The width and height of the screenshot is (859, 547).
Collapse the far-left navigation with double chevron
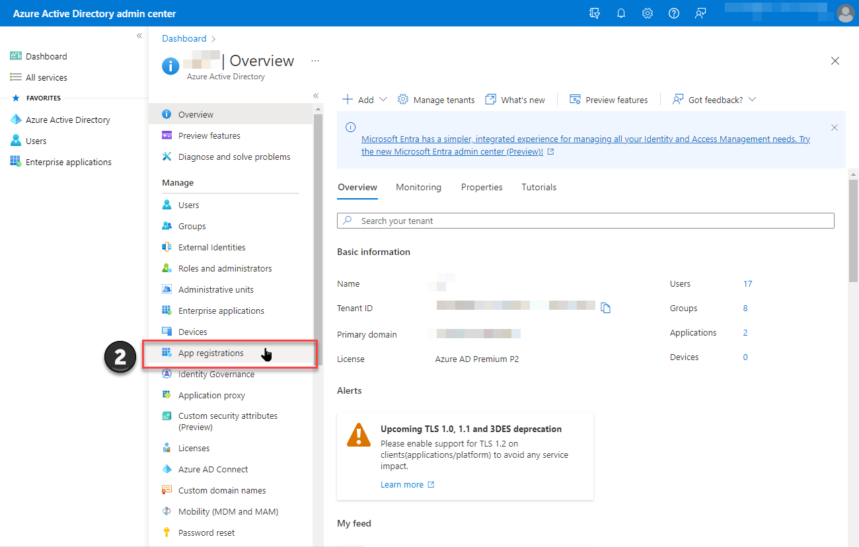pos(139,36)
